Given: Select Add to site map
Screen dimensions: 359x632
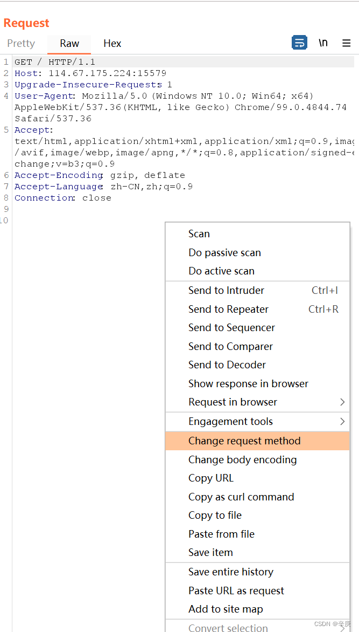Looking at the screenshot, I should (x=226, y=609).
